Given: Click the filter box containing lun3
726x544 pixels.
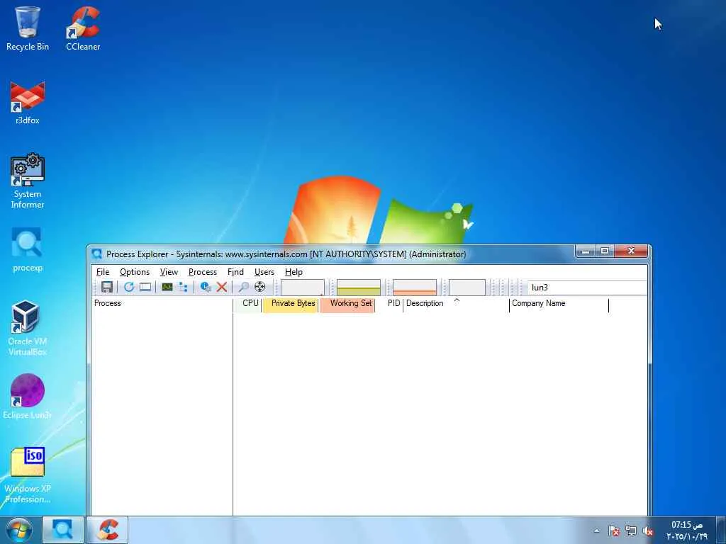Looking at the screenshot, I should tap(587, 288).
